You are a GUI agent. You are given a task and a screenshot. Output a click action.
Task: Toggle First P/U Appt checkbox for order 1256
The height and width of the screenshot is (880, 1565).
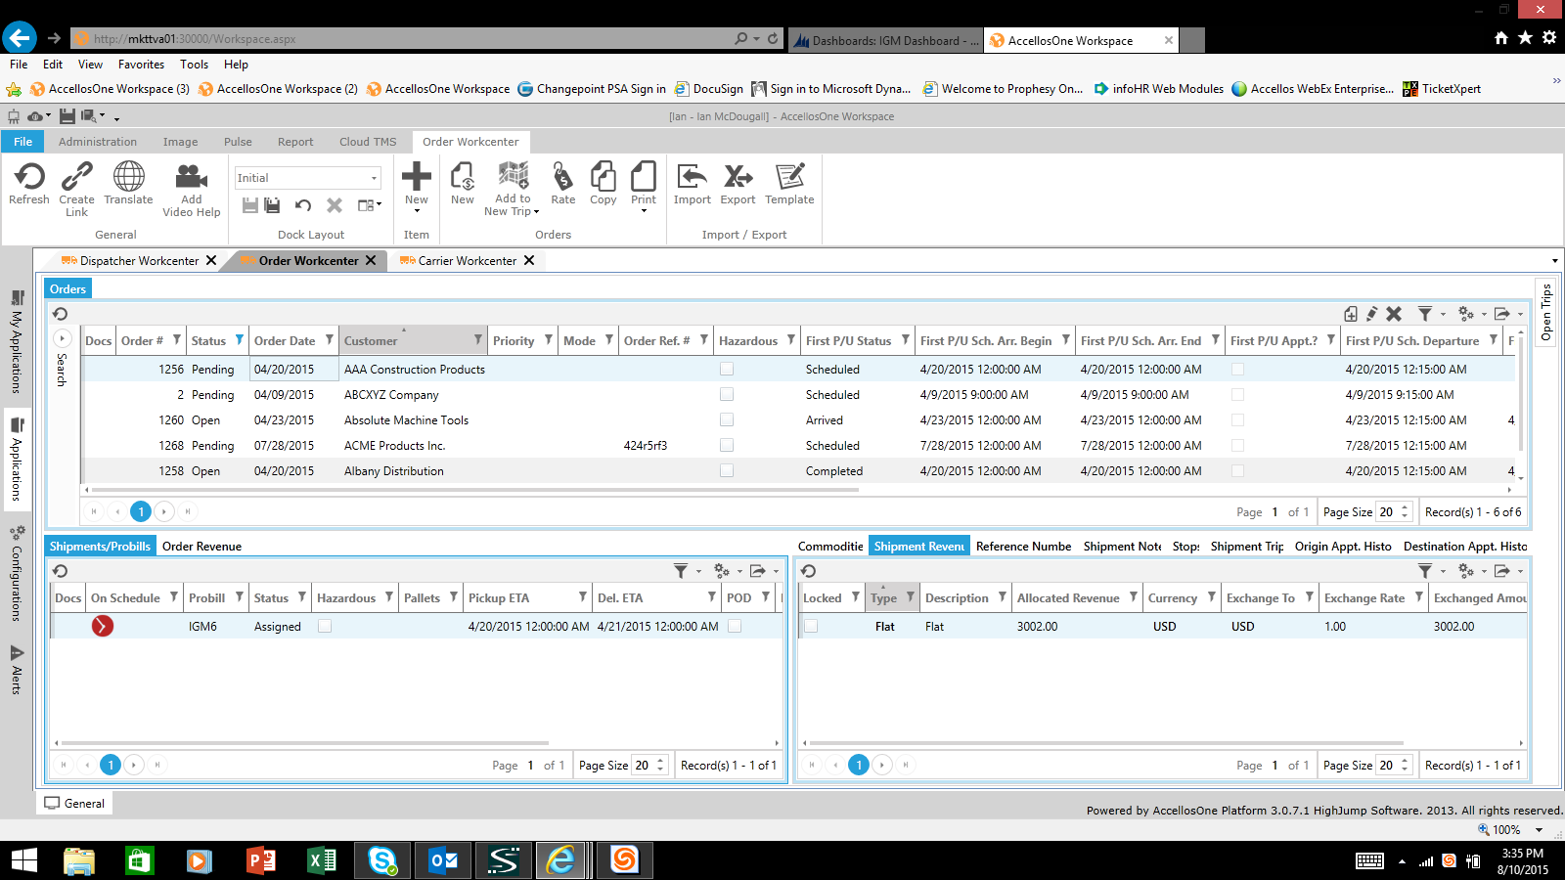1237,369
